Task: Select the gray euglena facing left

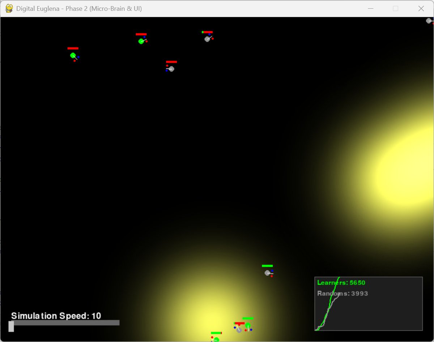Action: [171, 69]
